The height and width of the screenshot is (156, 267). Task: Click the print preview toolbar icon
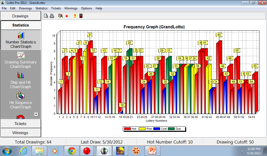coord(46,16)
